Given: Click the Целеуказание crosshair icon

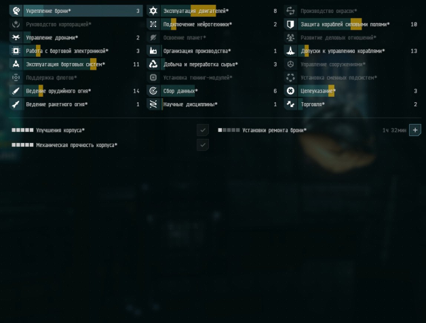Looking at the screenshot, I should click(290, 91).
